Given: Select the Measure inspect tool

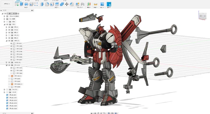Looking at the screenshot, I should (95, 4).
